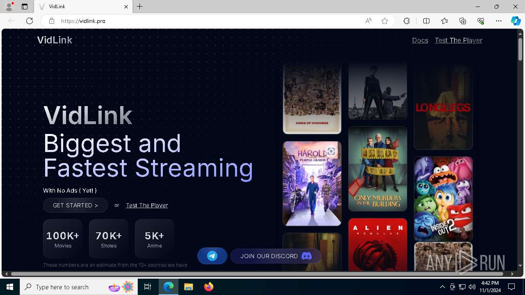Launch Copilot sidebar

(x=516, y=21)
